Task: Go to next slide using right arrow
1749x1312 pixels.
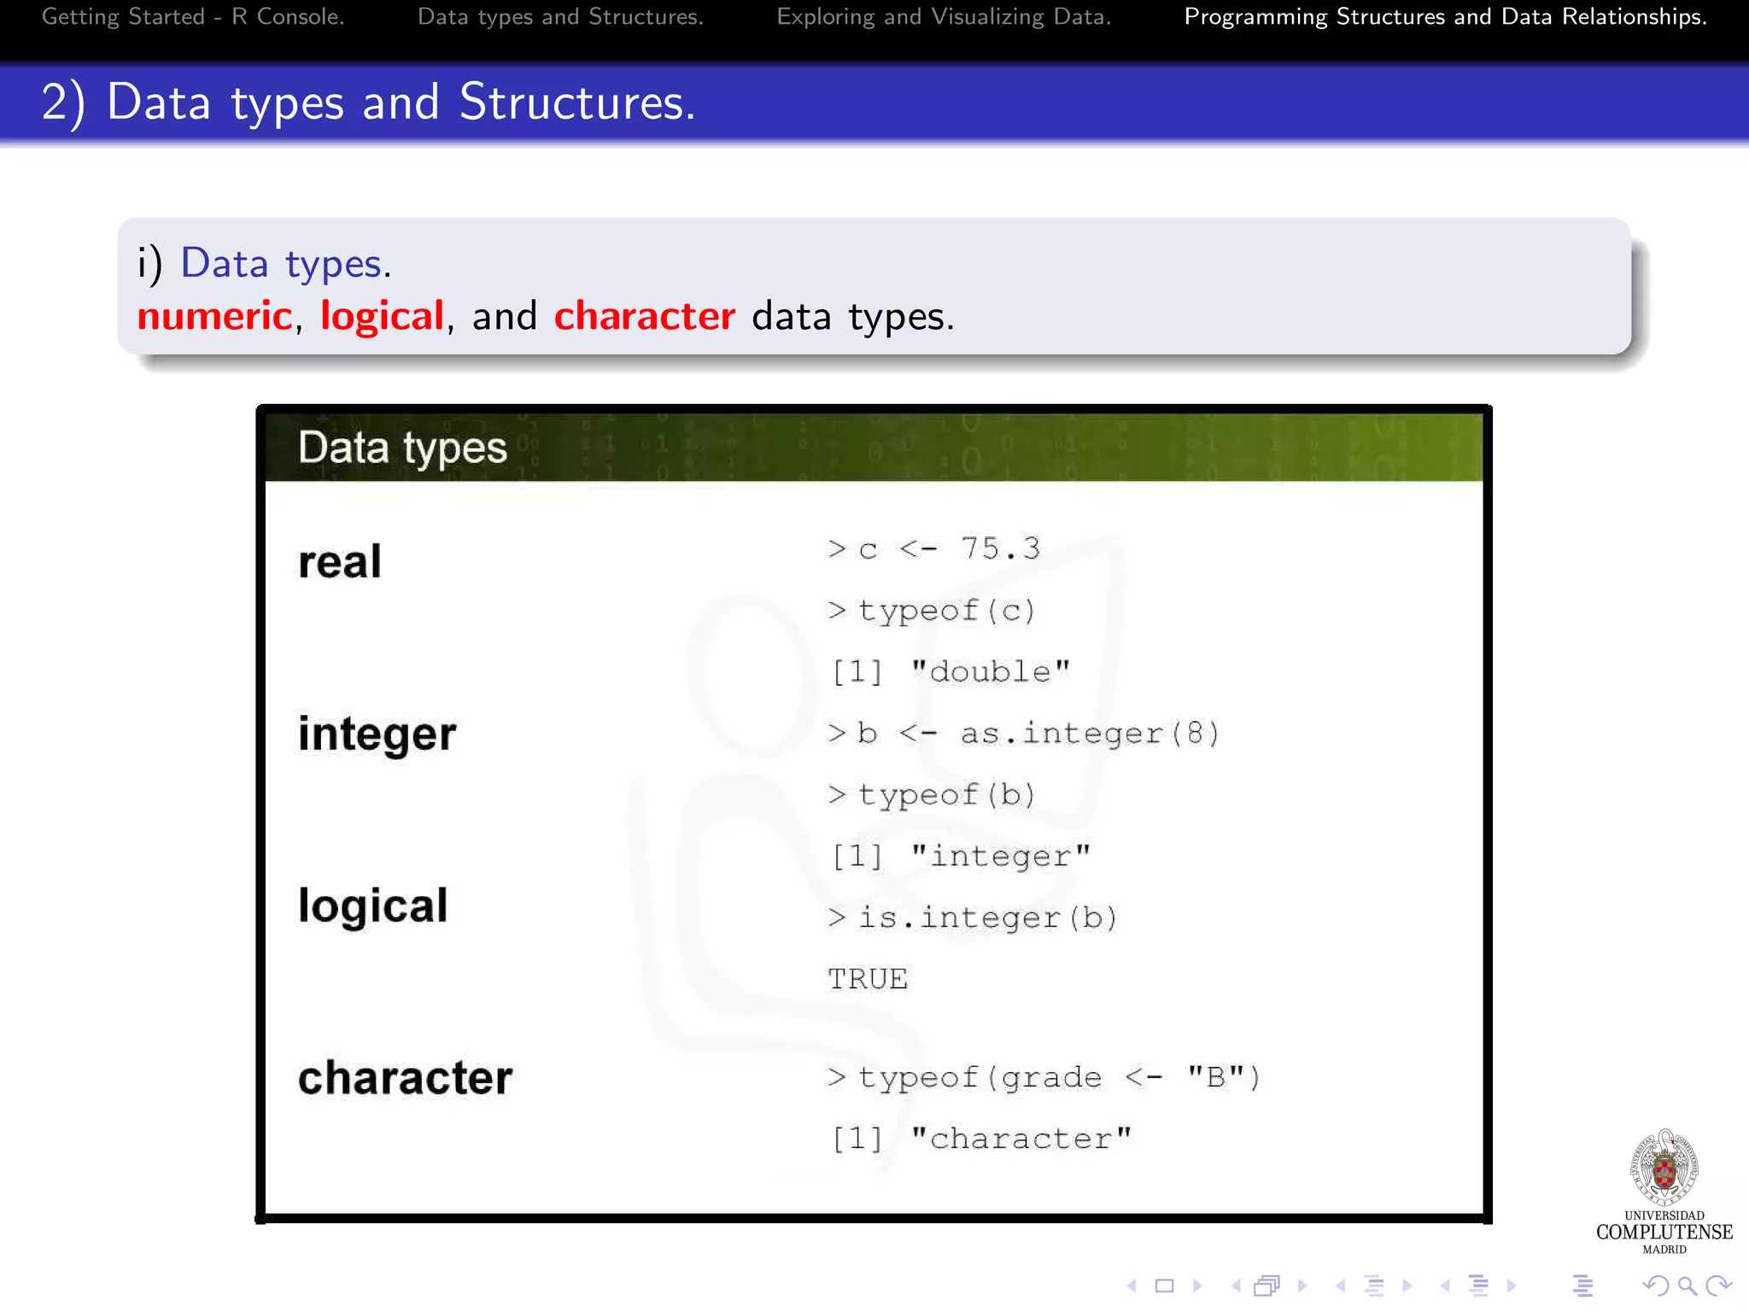Action: (1198, 1286)
